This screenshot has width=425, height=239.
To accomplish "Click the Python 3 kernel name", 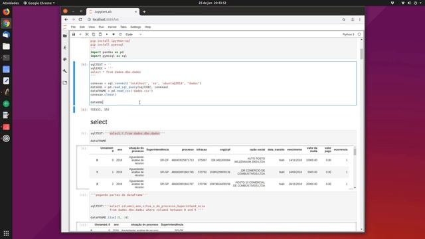I will pos(348,35).
